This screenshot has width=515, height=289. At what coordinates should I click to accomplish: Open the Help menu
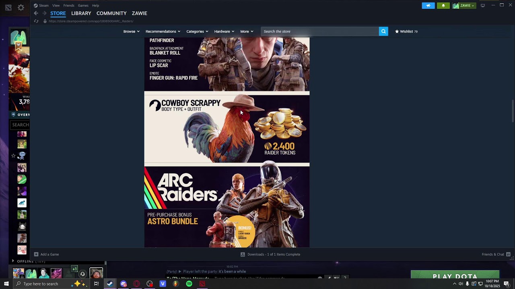[x=95, y=6]
